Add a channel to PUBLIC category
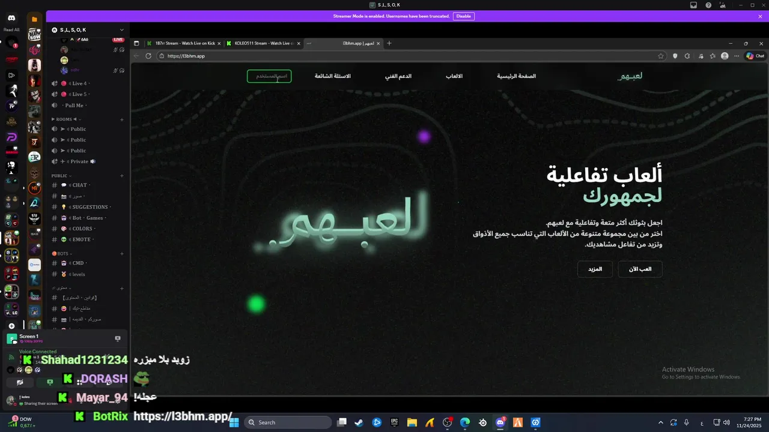 122,176
